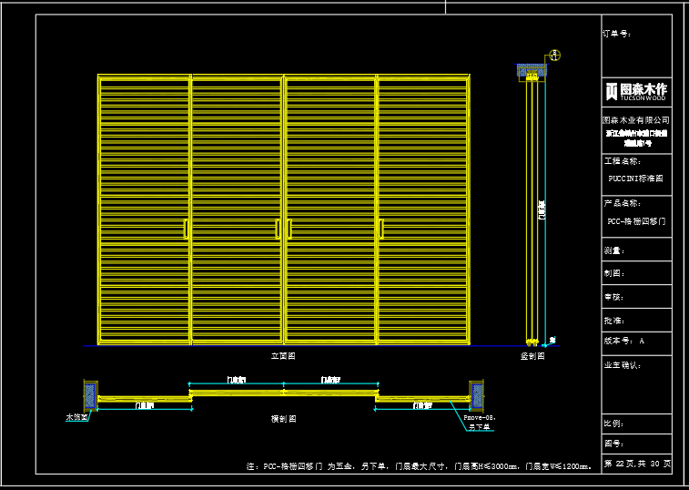Select the 木饰面 leader annotation

click(77, 418)
